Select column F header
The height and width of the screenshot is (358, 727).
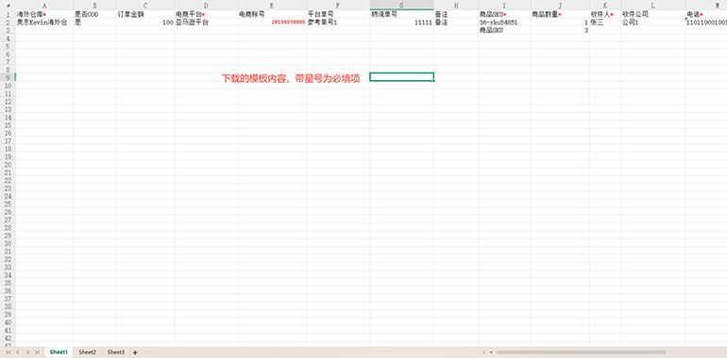[338, 6]
